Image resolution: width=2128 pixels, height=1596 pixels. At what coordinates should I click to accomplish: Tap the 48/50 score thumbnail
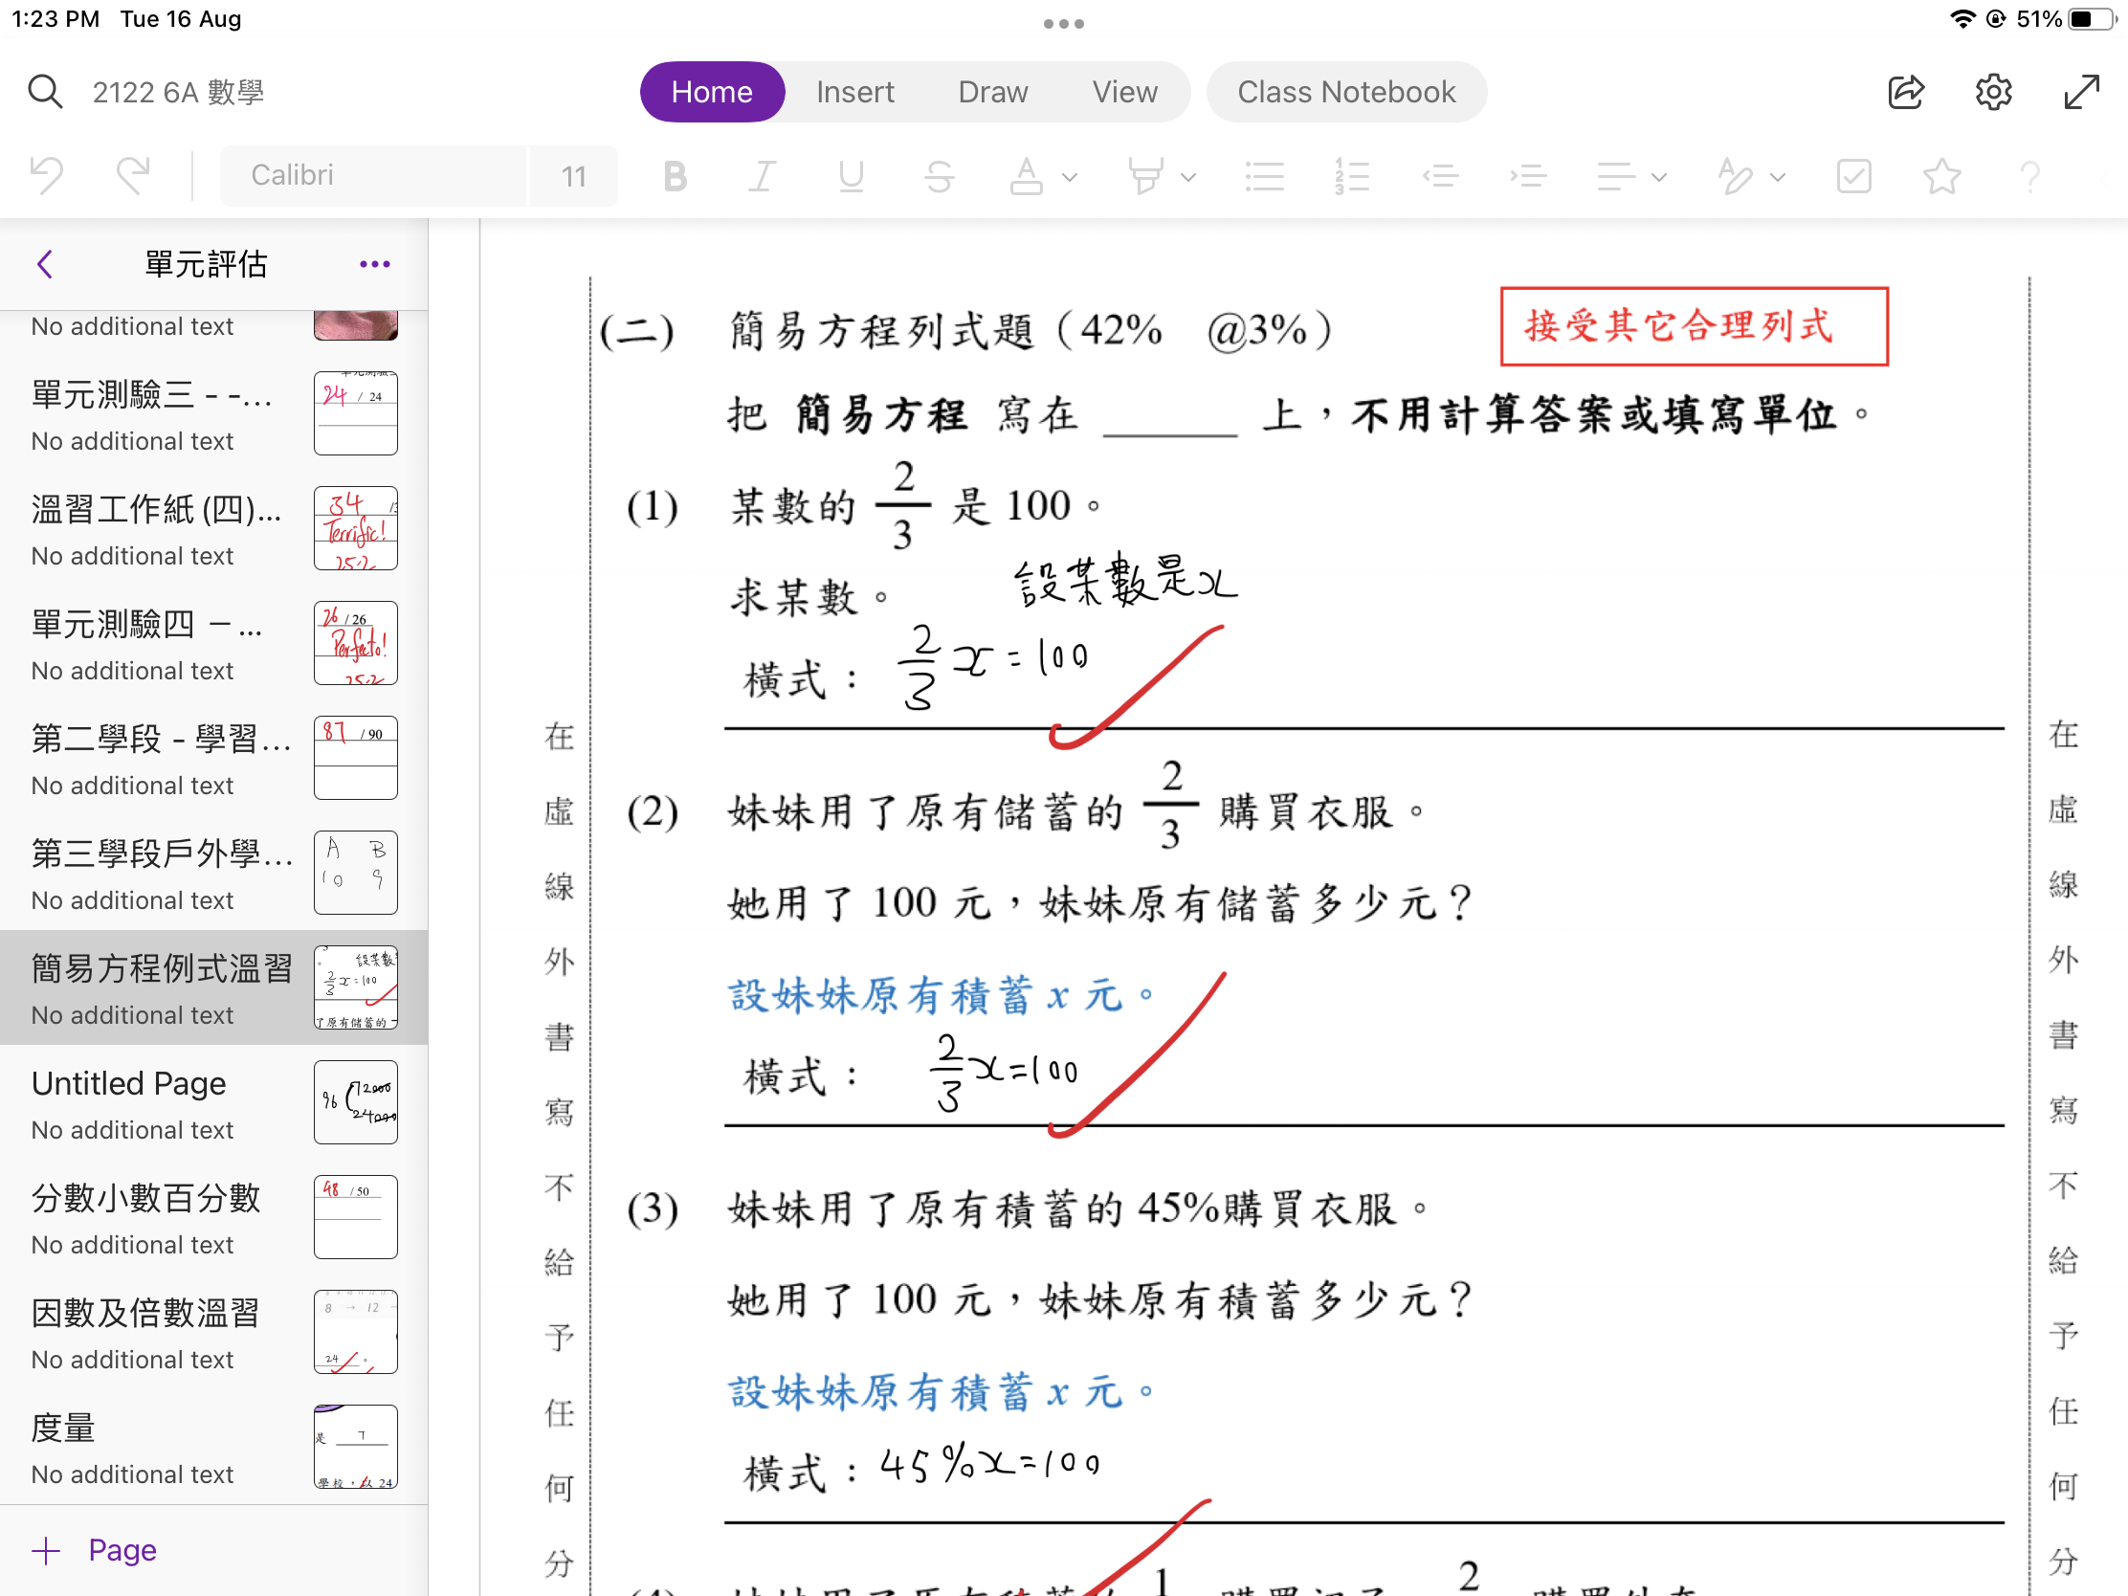(x=355, y=1217)
